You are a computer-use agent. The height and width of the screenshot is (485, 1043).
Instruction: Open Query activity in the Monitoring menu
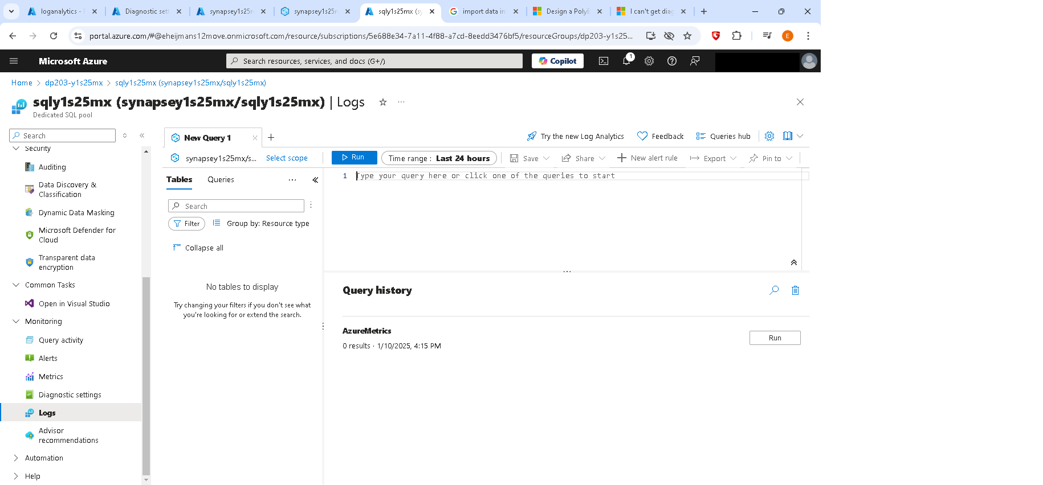(x=61, y=340)
